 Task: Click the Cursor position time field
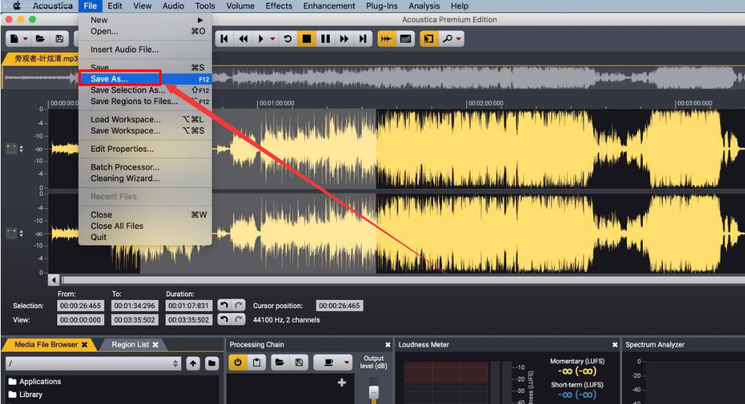pyautogui.click(x=339, y=305)
